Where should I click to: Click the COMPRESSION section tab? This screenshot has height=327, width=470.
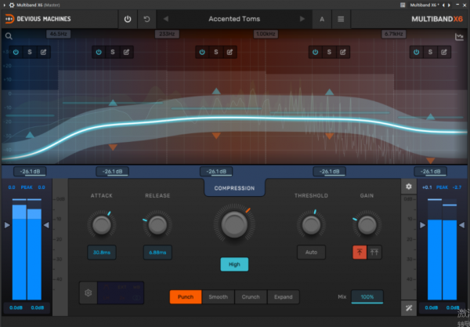[x=234, y=188]
